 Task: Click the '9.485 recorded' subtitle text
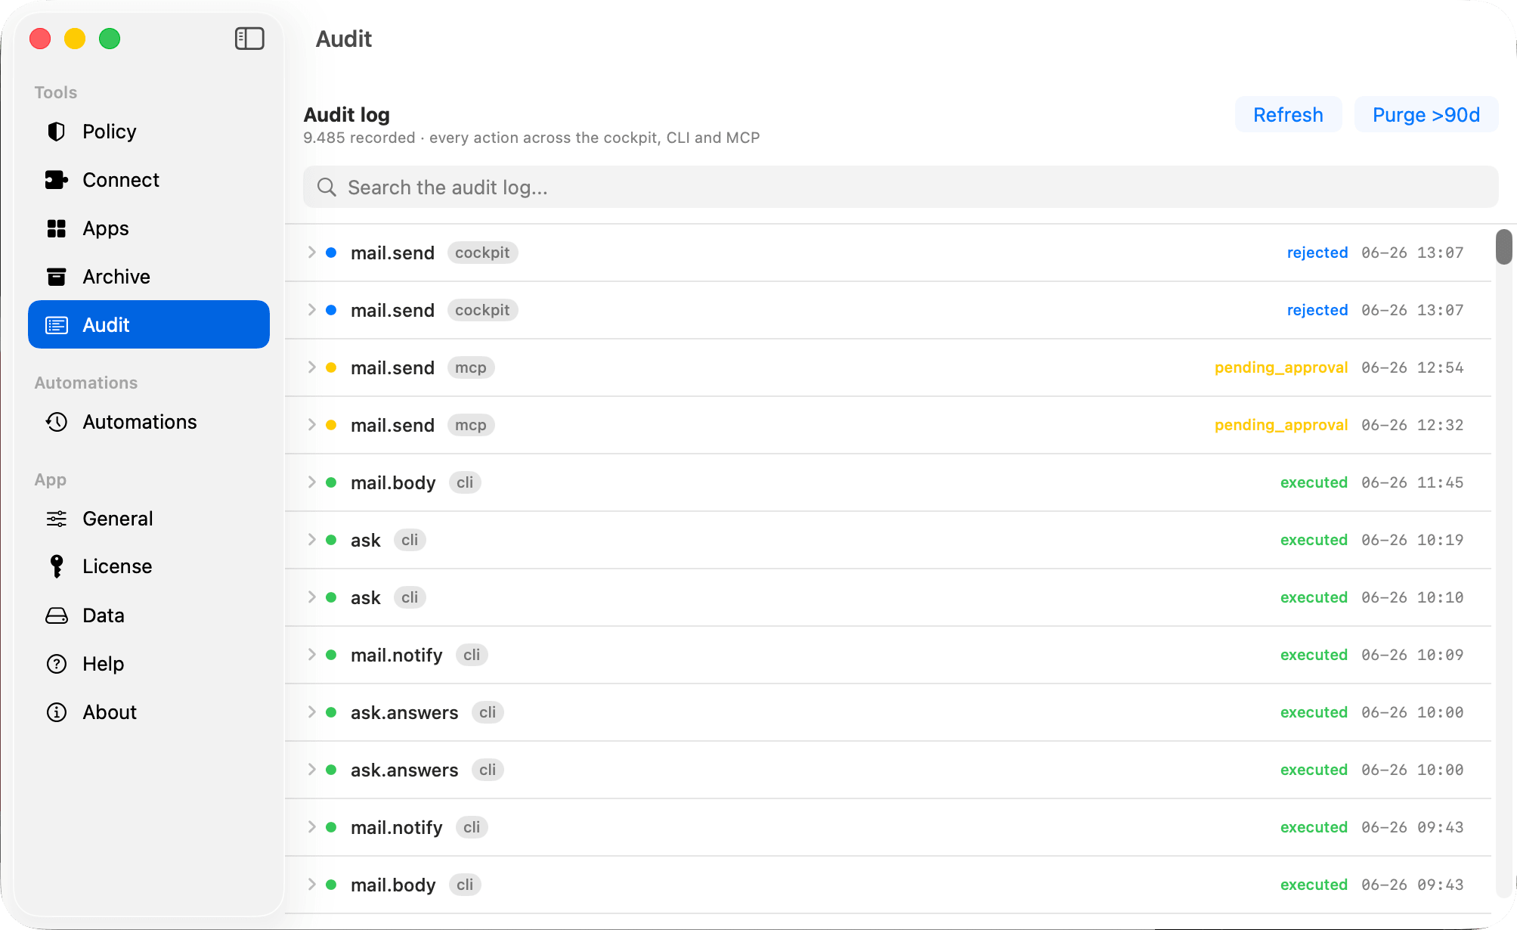(x=359, y=138)
